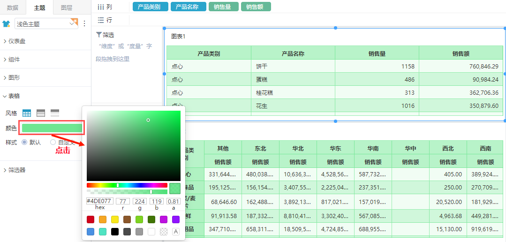Click the 东北 column header
The image size is (506, 242).
(260, 148)
